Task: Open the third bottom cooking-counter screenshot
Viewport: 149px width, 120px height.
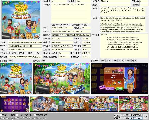Action: pyautogui.click(x=74, y=104)
